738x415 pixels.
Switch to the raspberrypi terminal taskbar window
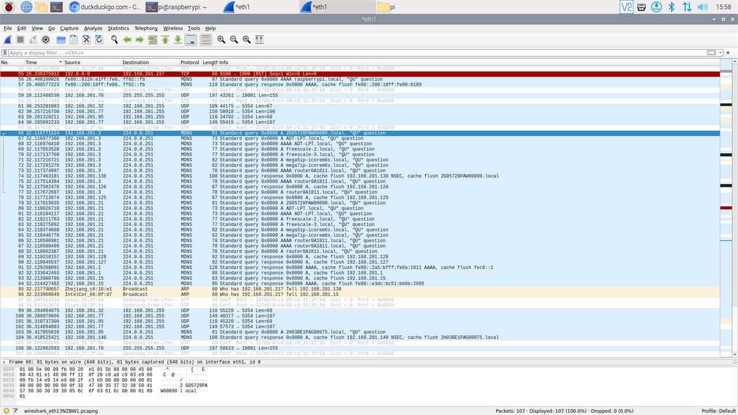tap(177, 7)
